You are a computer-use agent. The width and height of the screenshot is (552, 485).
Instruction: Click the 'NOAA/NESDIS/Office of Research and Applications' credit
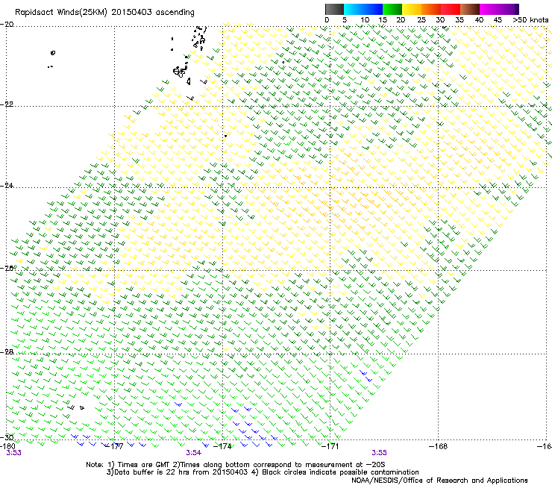pyautogui.click(x=439, y=481)
